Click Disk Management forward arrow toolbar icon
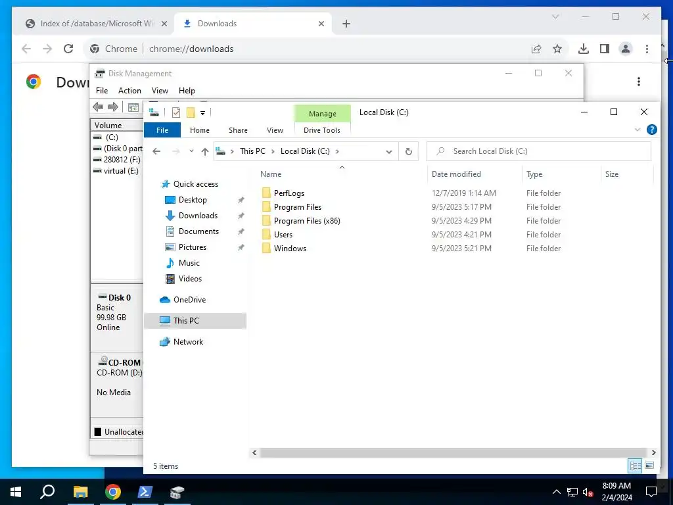The height and width of the screenshot is (505, 673). 113,107
